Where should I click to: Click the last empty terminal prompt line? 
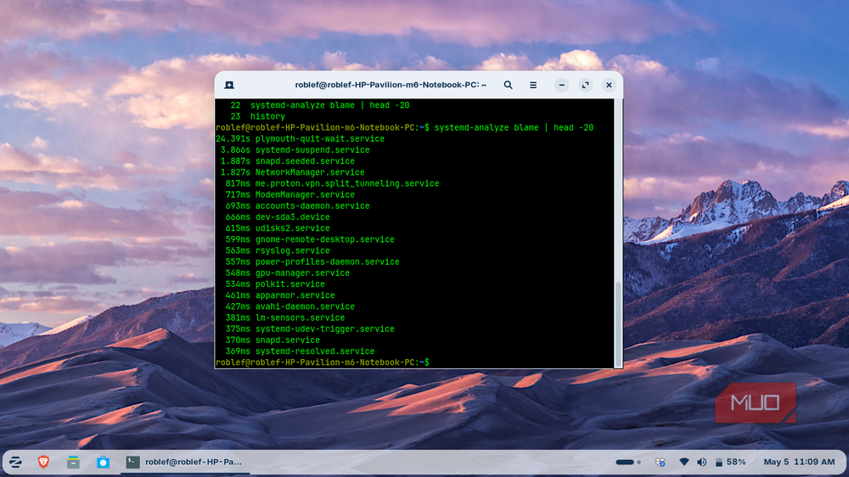pyautogui.click(x=322, y=362)
